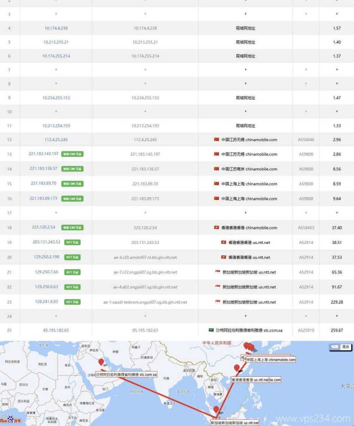Click the green CMI badge on hop 13

coord(72,154)
